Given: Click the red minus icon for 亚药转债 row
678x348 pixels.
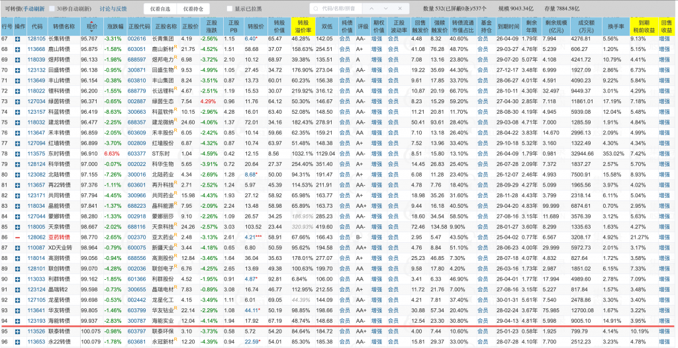Looking at the screenshot, I should coord(17,237).
